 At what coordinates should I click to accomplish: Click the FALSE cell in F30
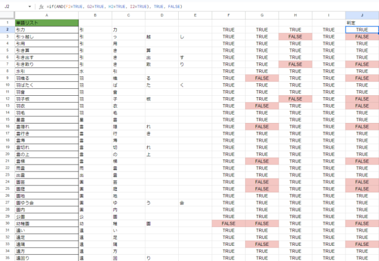pos(229,223)
